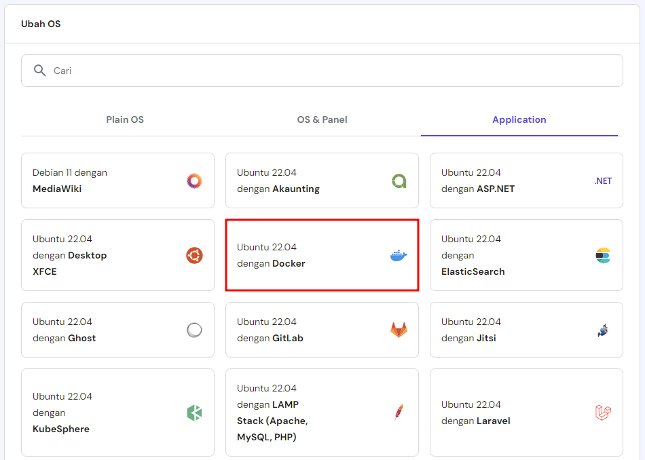Screen dimensions: 645x460
Task: Select Ubuntu 22.04 dengan Docker card
Action: [322, 255]
